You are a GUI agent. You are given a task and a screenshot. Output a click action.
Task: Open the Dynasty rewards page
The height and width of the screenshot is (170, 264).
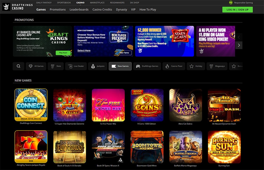point(121,9)
